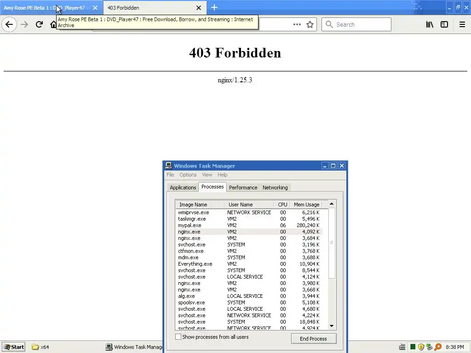Bookmark this page with the star icon

tap(310, 24)
